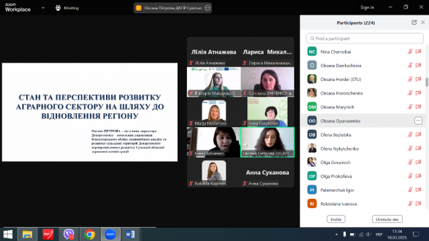Click the shared presentation slide

tap(90, 112)
